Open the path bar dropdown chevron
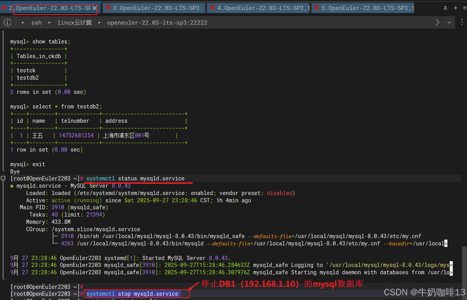The image size is (467, 300). 449,23
